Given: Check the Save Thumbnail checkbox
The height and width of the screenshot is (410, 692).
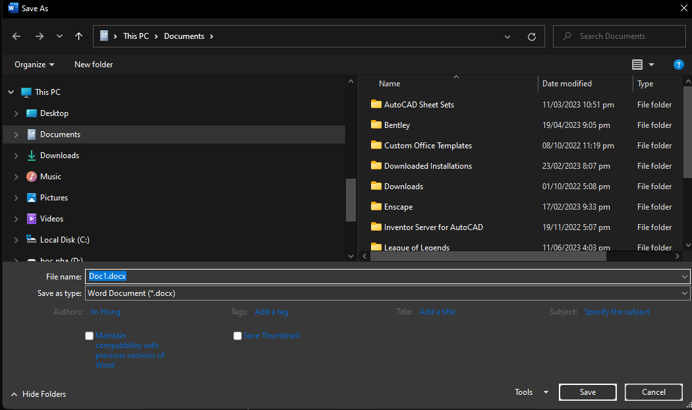Looking at the screenshot, I should [x=238, y=336].
